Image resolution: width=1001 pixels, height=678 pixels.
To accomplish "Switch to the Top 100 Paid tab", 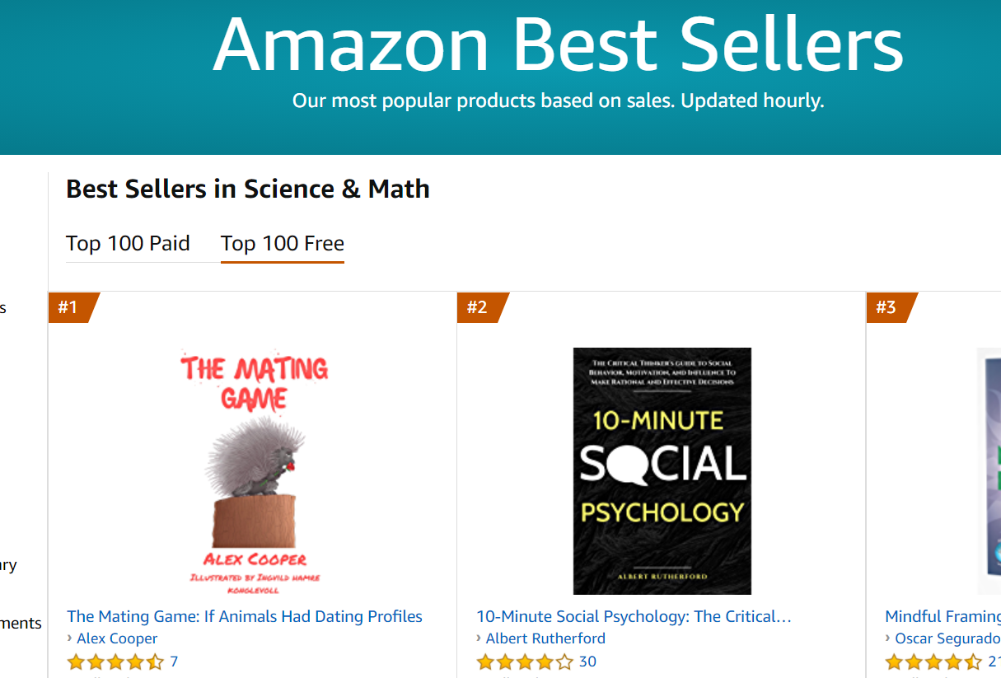I will (x=128, y=243).
